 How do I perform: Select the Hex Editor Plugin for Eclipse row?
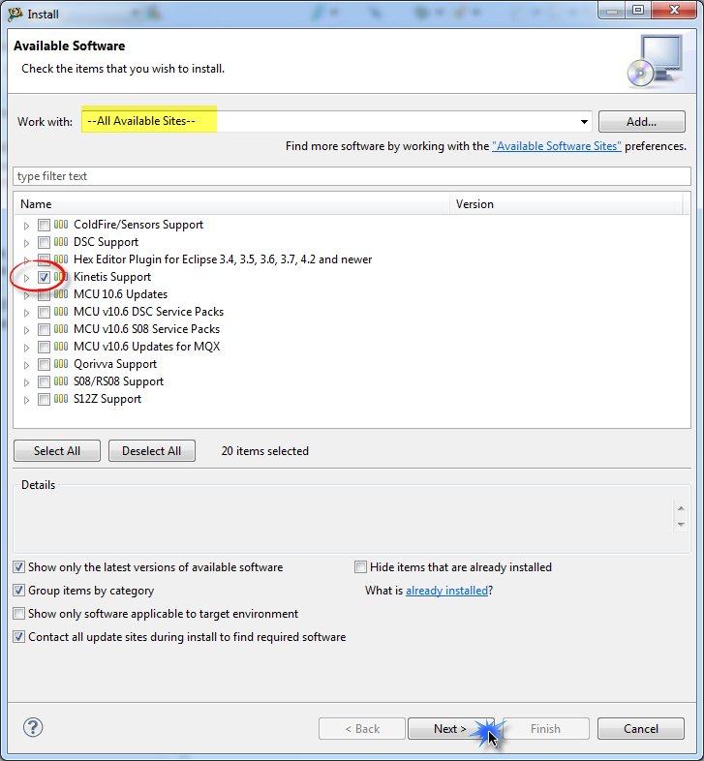click(223, 259)
